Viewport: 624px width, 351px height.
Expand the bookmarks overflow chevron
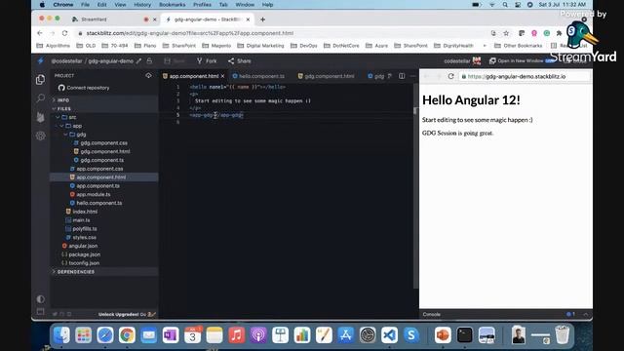tap(485, 46)
